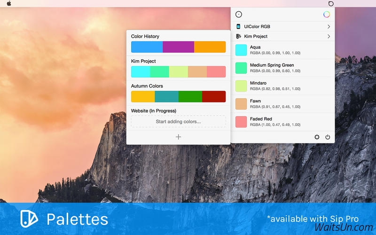Select dark red in Autumn Colors palette
Viewport: 376px width, 235px height.
pyautogui.click(x=214, y=96)
